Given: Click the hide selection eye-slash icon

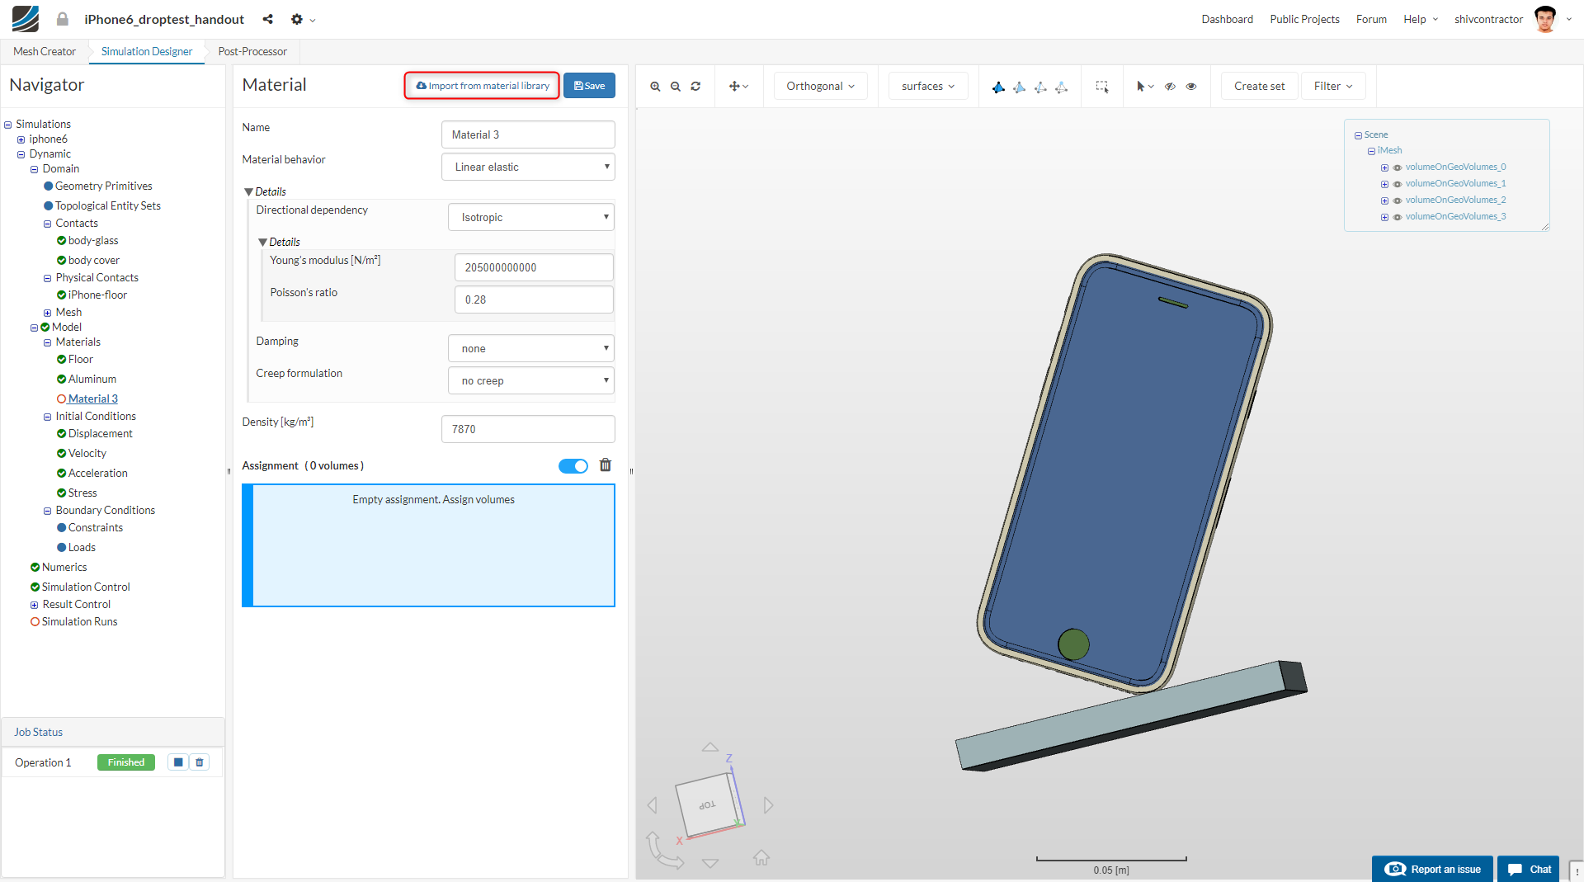Looking at the screenshot, I should click(1170, 86).
